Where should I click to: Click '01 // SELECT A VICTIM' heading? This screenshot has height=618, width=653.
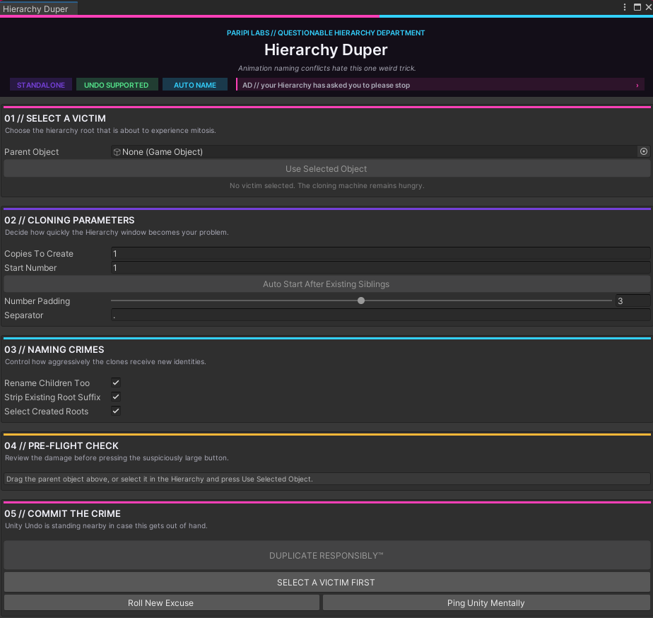[55, 118]
